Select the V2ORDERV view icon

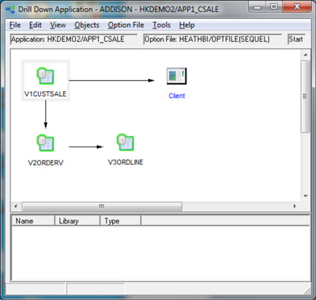tap(45, 143)
